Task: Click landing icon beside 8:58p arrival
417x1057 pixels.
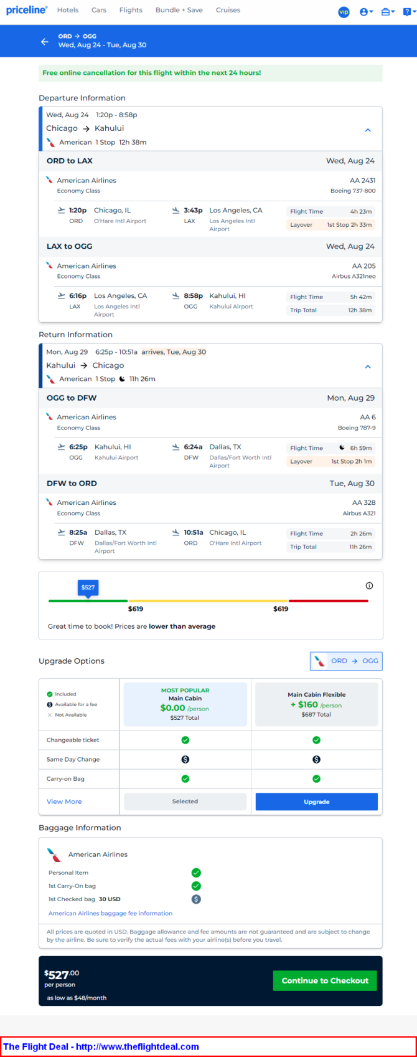Action: 176,295
